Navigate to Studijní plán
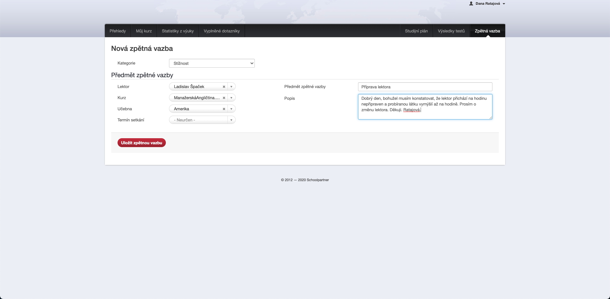Screen dimensions: 610x299 click(x=416, y=31)
